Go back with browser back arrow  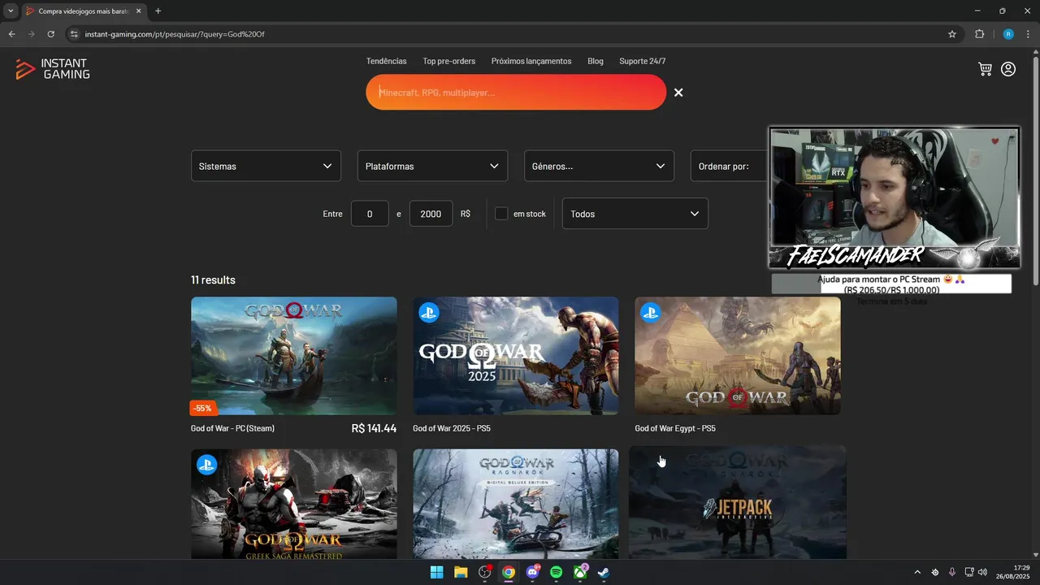click(x=11, y=34)
